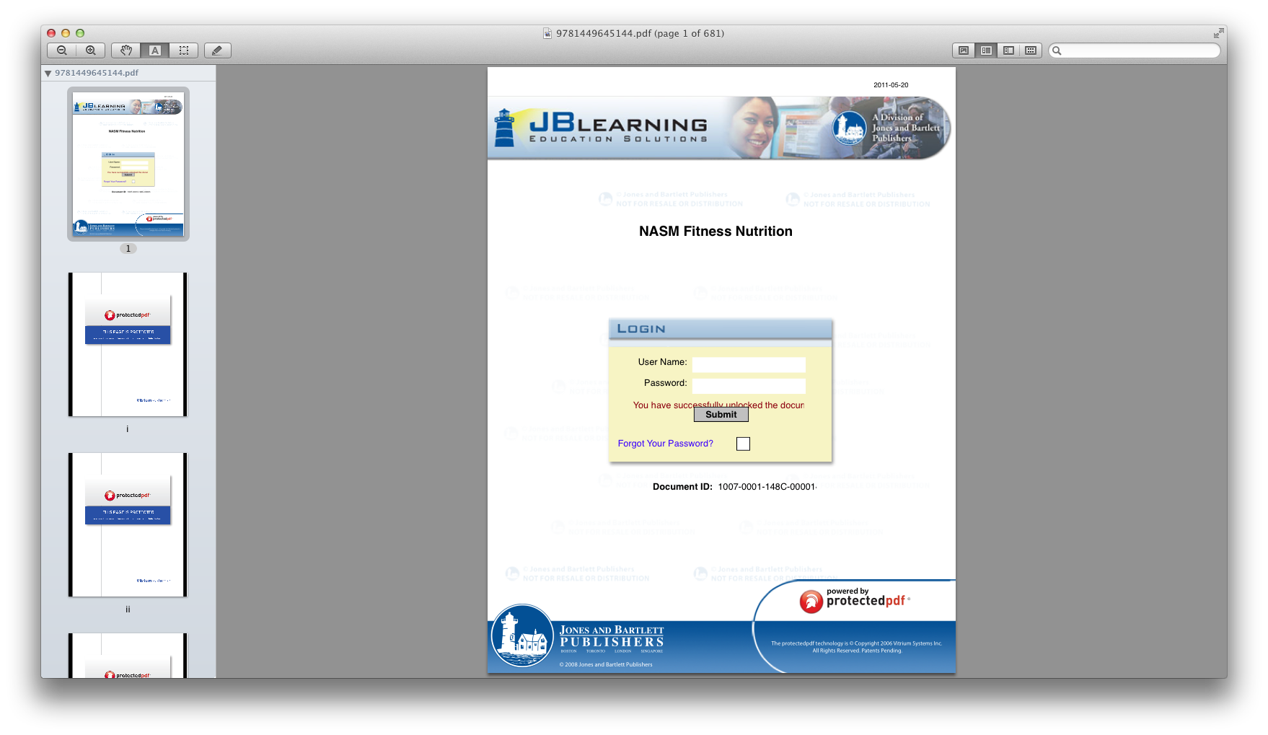Screen dimensions: 1268x735
Task: Click the "Education Solutions" banner subtitle
Action: tap(618, 139)
